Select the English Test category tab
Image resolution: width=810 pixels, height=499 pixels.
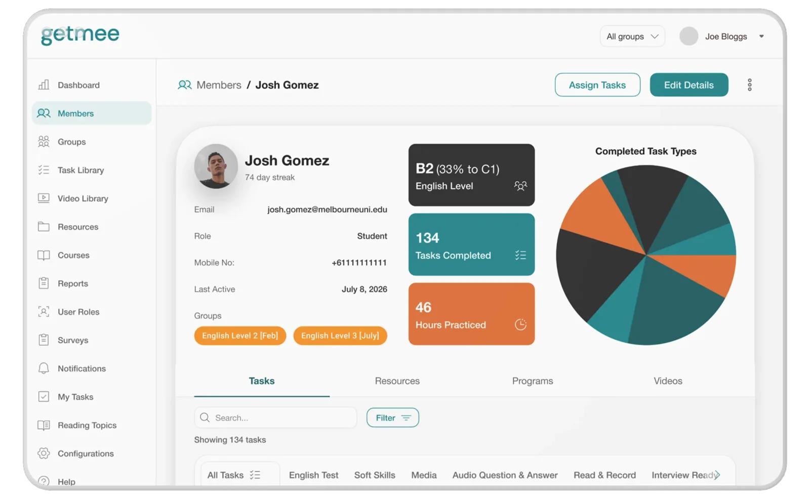(313, 475)
